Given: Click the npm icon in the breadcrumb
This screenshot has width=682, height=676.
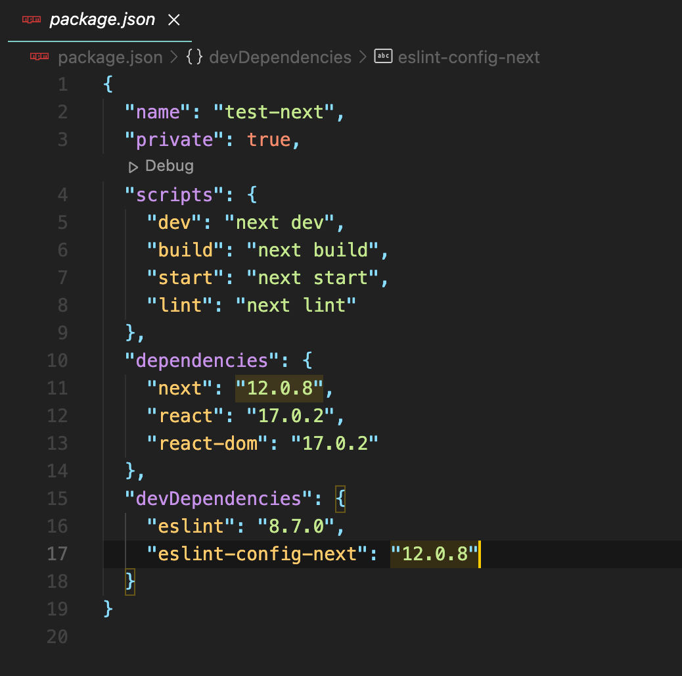Looking at the screenshot, I should pos(39,56).
